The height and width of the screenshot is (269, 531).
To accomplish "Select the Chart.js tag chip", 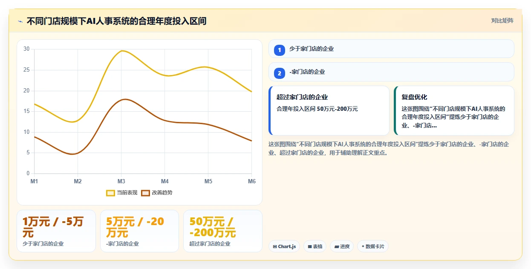I will [284, 246].
